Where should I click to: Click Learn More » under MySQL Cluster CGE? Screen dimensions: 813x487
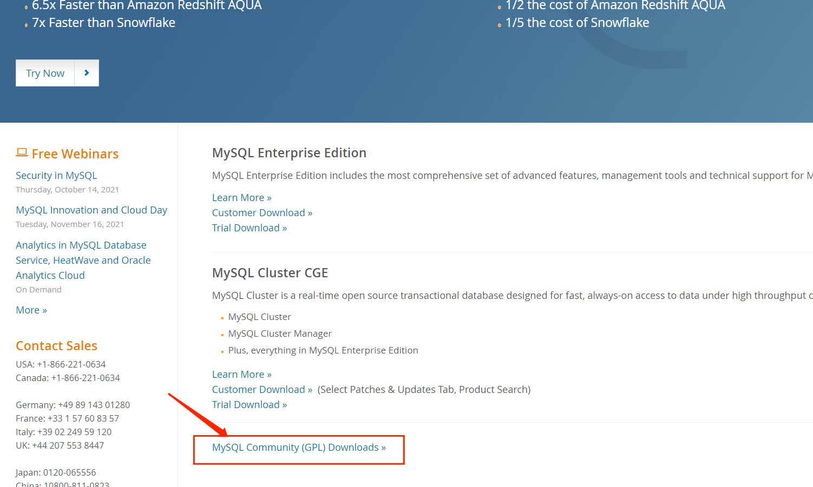tap(242, 375)
